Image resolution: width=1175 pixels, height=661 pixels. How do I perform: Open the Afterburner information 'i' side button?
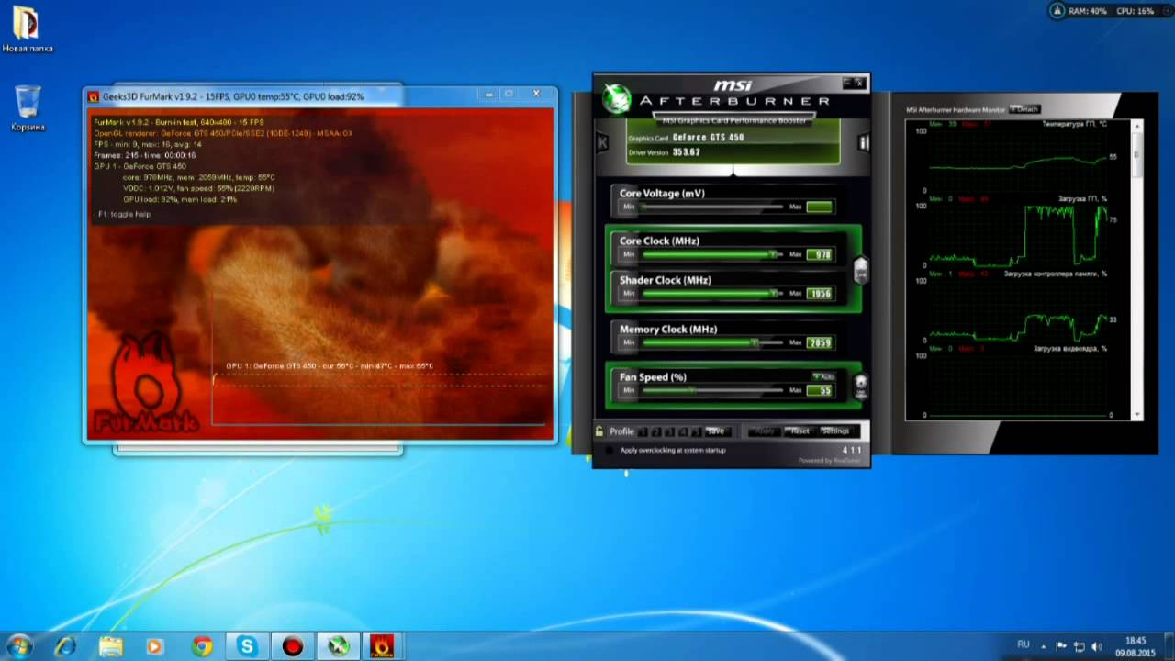(x=863, y=142)
